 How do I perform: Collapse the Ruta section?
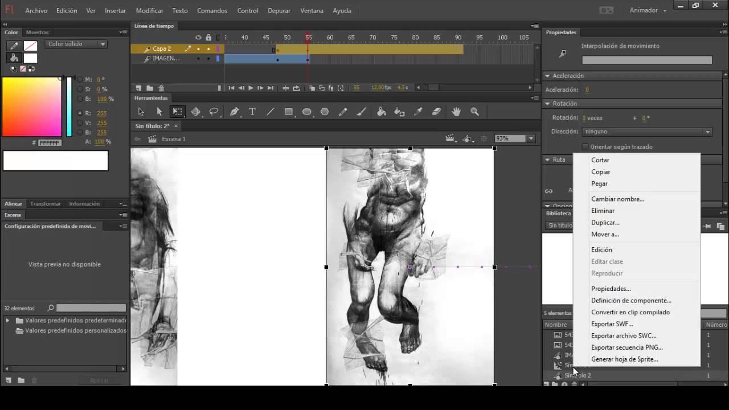547,159
